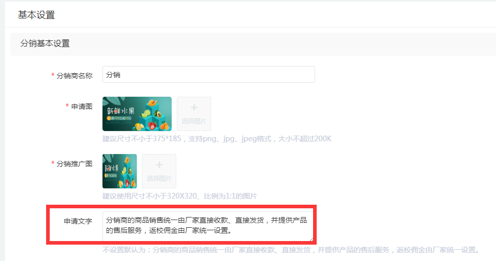Image resolution: width=496 pixels, height=261 pixels.
Task: Click the textarea resize handle in 申请文字 box
Action: point(312,239)
